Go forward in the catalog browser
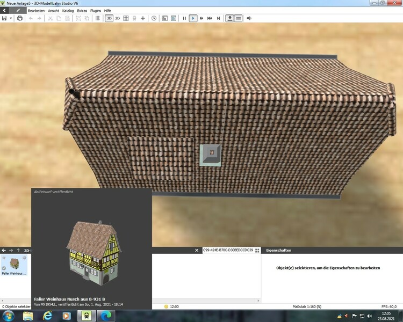 [11, 250]
